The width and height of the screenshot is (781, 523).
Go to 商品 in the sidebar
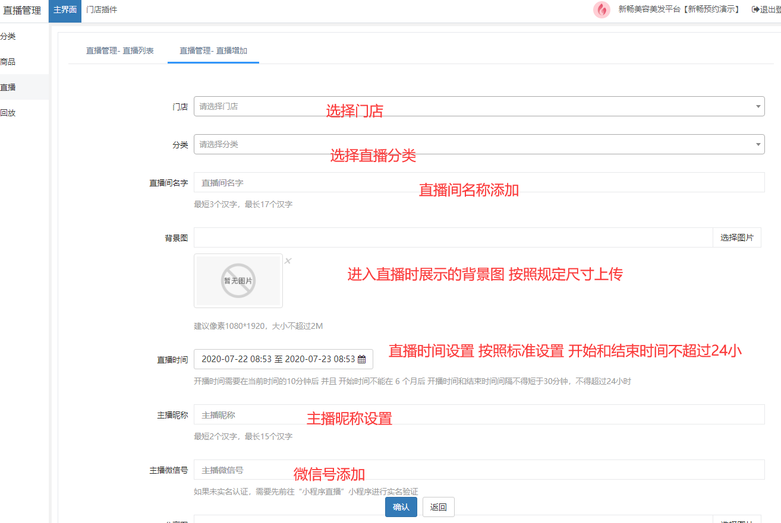(x=24, y=62)
